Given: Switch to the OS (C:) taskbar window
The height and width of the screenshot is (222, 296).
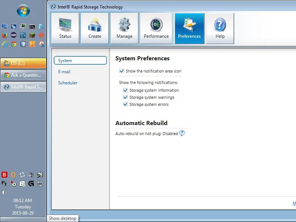Looking at the screenshot, I should pos(23,63).
